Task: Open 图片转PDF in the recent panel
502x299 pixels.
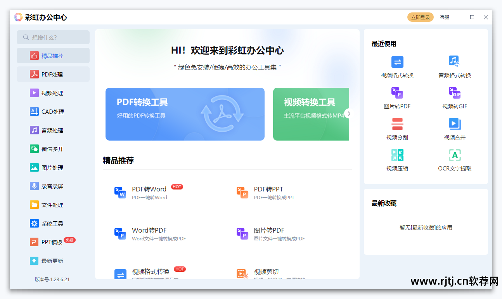Action: (397, 93)
